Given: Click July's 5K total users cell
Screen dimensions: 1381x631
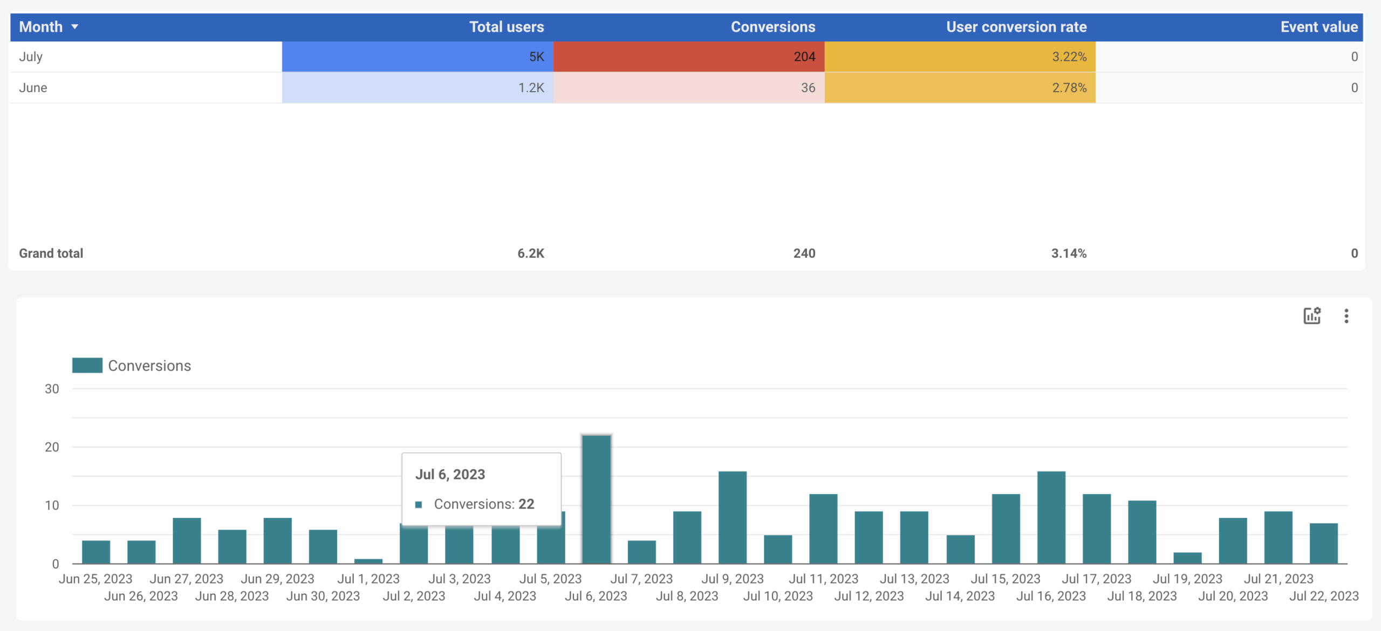Looking at the screenshot, I should point(417,57).
